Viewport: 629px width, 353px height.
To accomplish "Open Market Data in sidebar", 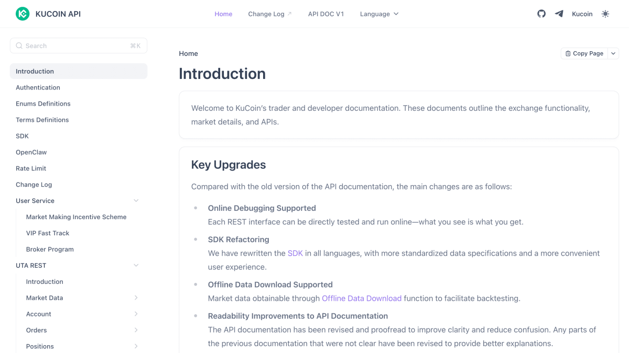I will (x=45, y=298).
